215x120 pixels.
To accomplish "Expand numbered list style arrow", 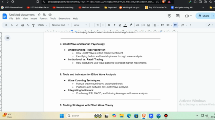I will coord(186,25).
